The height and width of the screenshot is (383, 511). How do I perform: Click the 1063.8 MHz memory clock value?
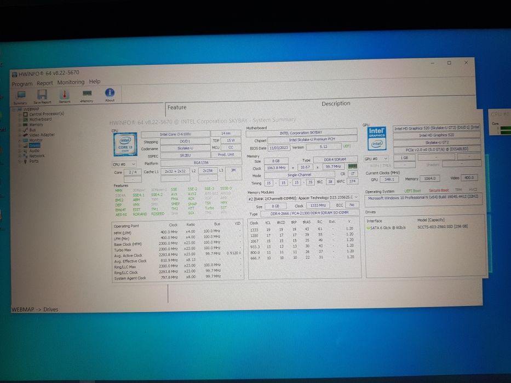coord(276,168)
